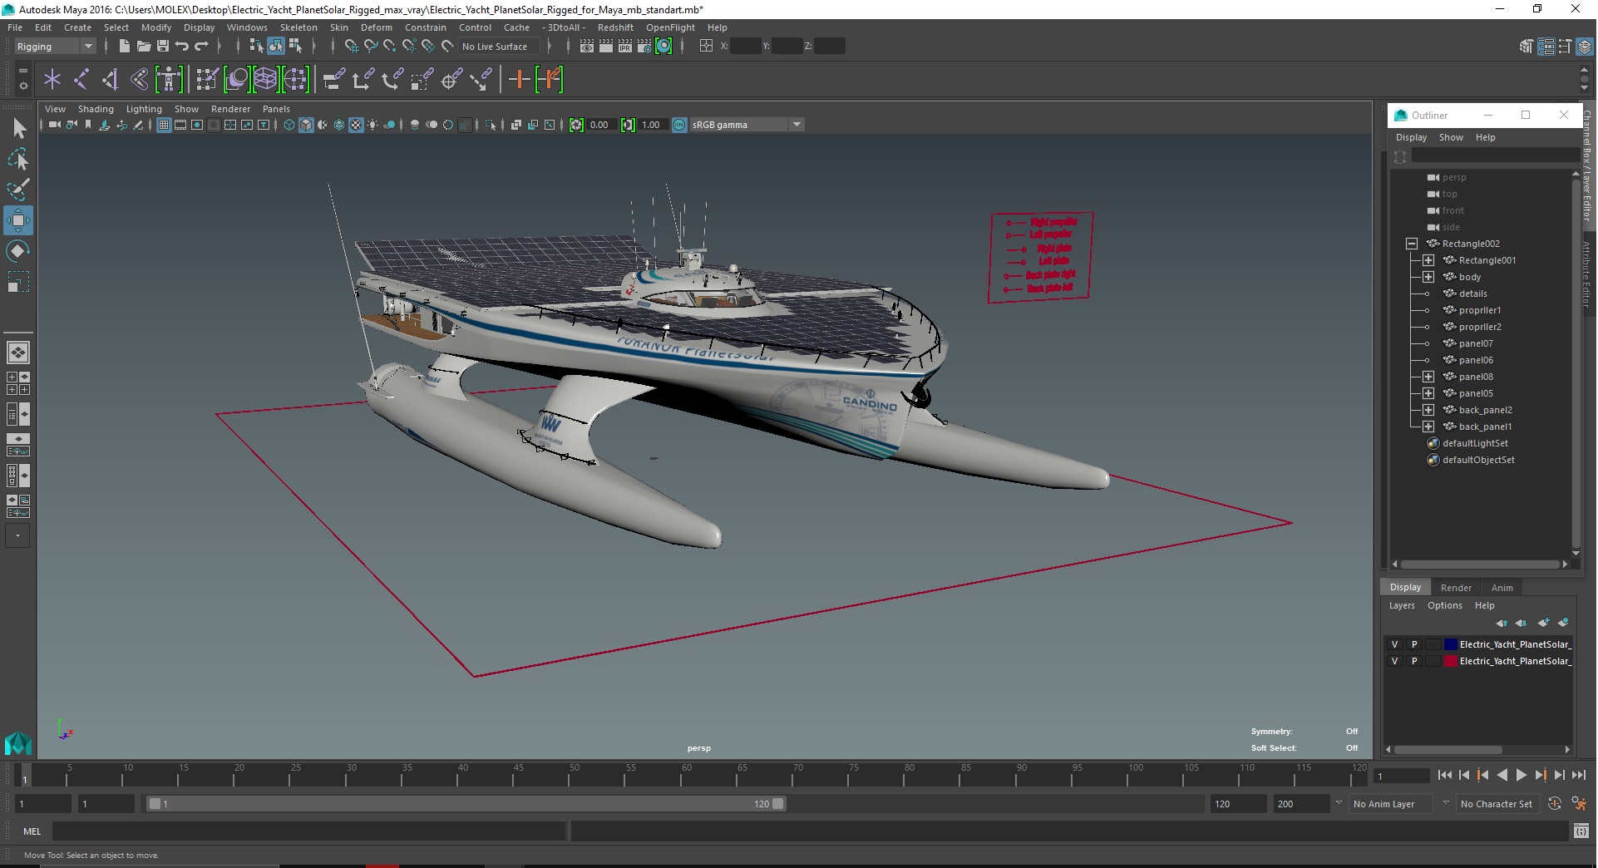The height and width of the screenshot is (868, 1598).
Task: Collapse the Rectangle002 node in Outliner
Action: 1411,244
